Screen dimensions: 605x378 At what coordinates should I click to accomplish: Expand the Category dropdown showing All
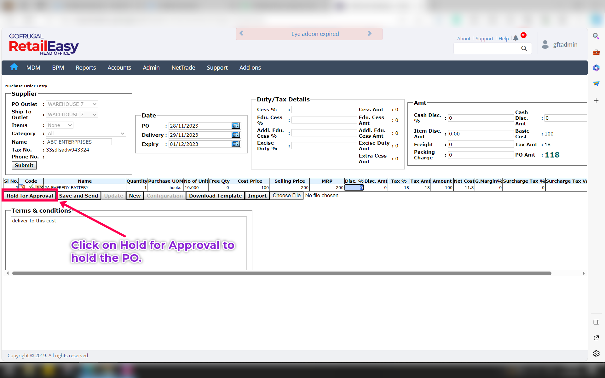(86, 133)
